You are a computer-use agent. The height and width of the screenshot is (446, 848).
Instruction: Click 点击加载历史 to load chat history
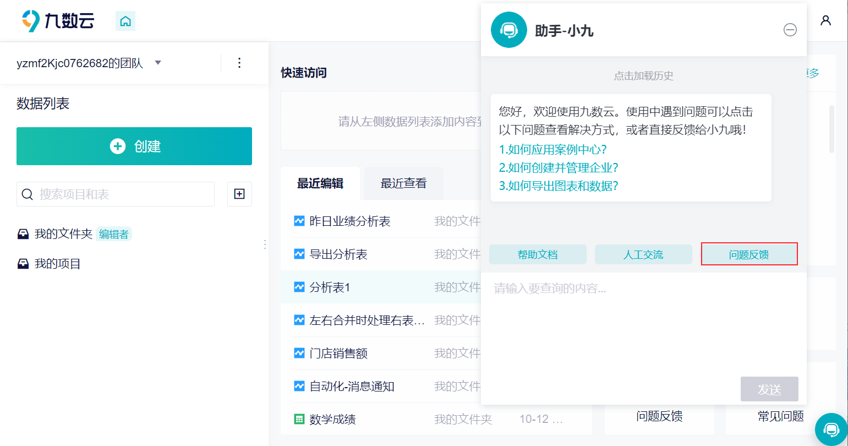click(643, 76)
